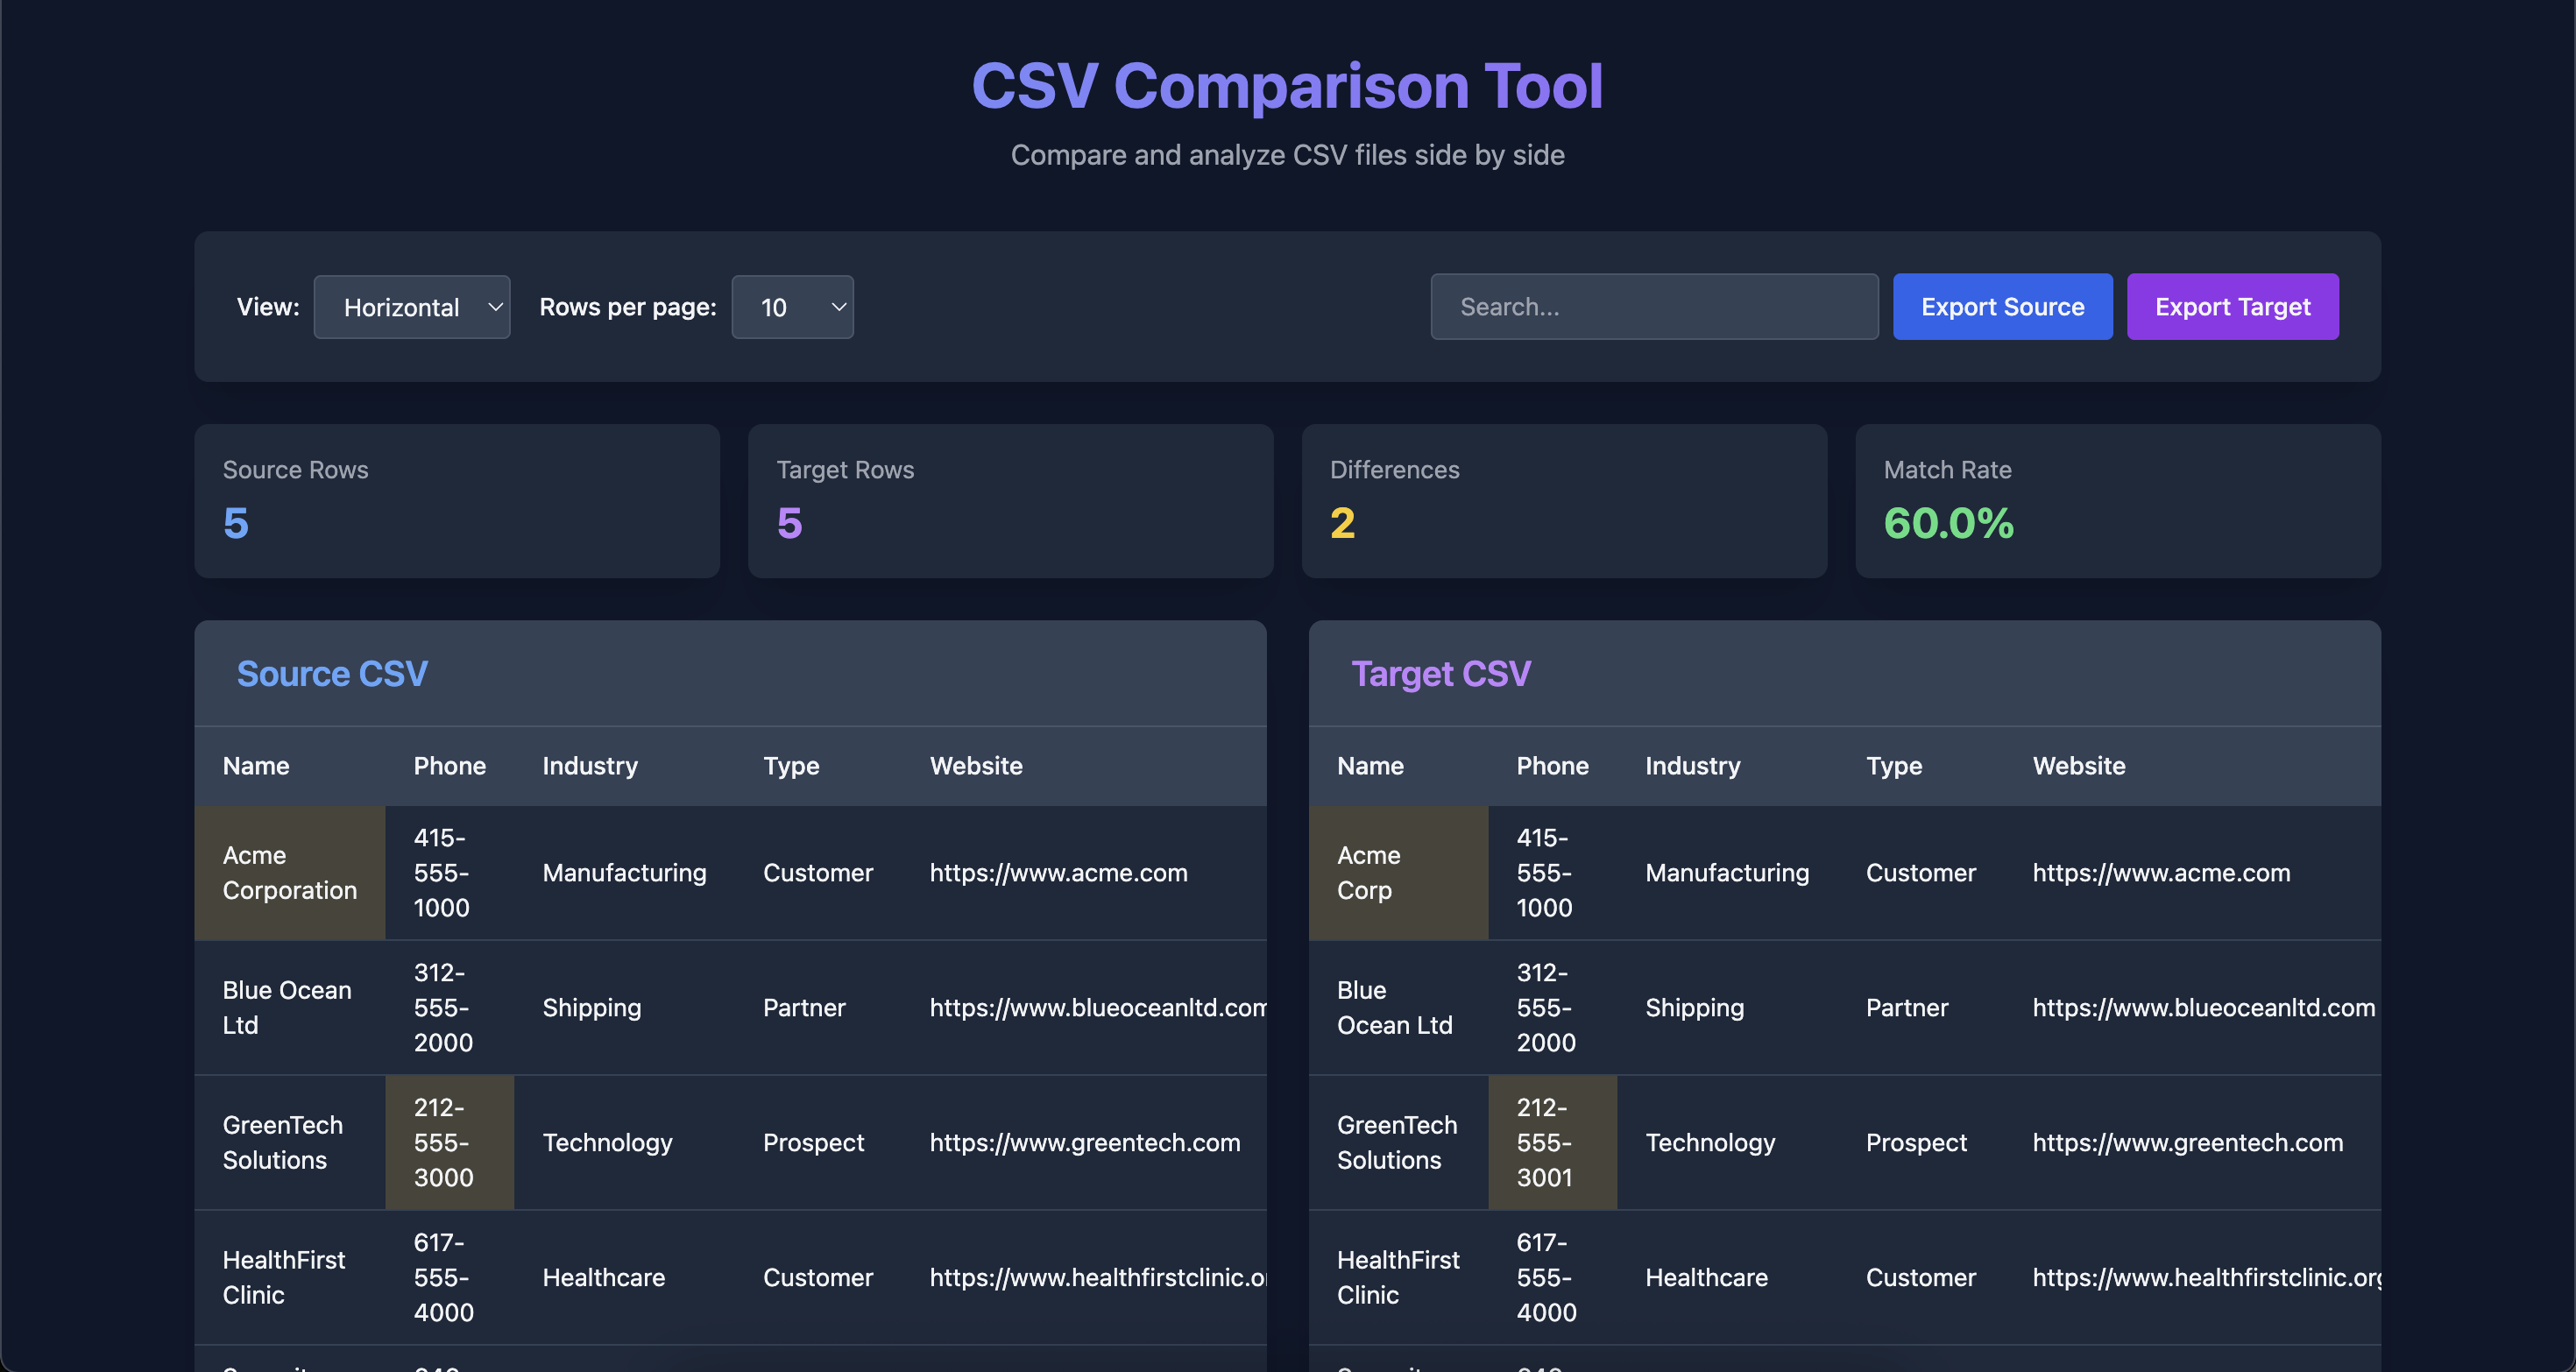Screen dimensions: 2576x1372
Task: Click the Source CSV Name column header
Action: click(x=256, y=766)
